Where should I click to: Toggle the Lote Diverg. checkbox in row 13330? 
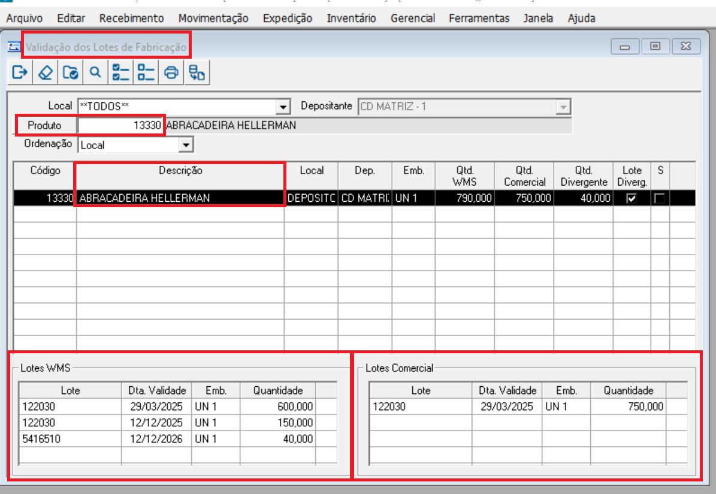point(632,198)
